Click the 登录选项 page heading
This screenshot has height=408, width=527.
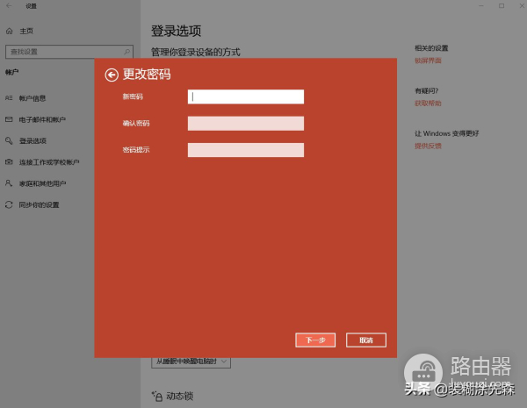click(177, 31)
